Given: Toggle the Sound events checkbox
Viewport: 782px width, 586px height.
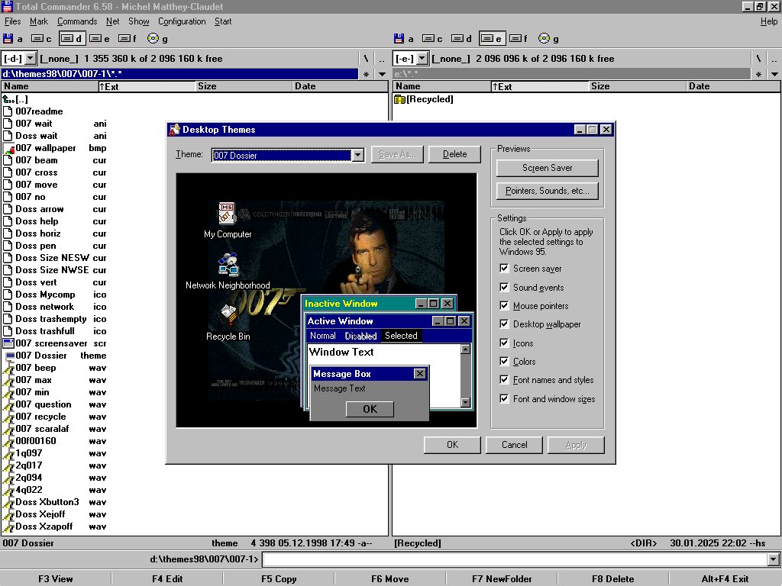Looking at the screenshot, I should coord(504,287).
